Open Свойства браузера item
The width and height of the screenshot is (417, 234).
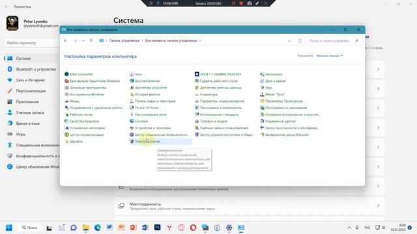pyautogui.click(x=81, y=122)
